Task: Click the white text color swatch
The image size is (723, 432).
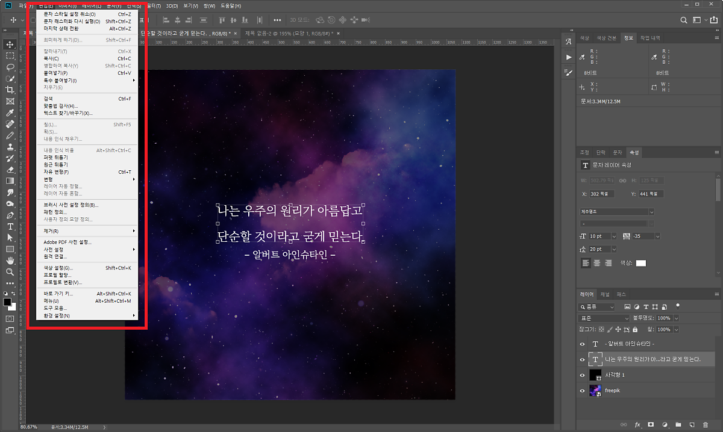Action: (x=641, y=263)
